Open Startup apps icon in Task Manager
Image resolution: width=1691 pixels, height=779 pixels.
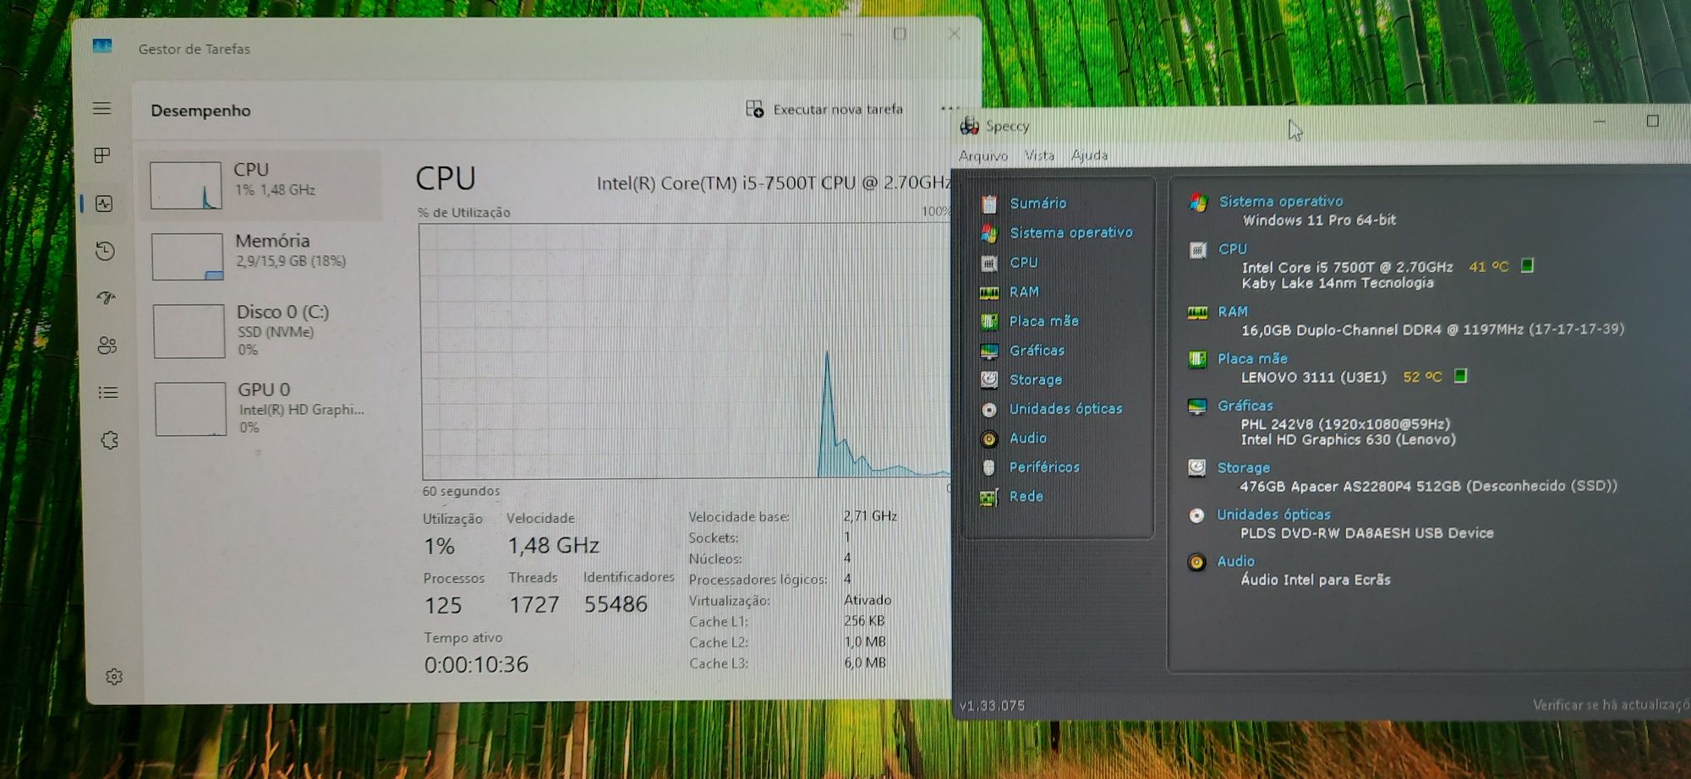(x=106, y=297)
